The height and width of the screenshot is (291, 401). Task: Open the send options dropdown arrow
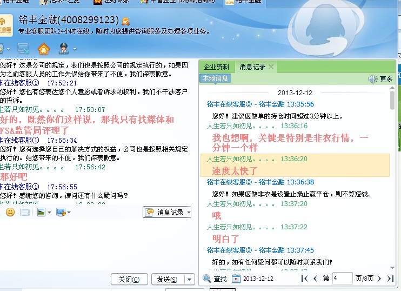click(x=190, y=279)
